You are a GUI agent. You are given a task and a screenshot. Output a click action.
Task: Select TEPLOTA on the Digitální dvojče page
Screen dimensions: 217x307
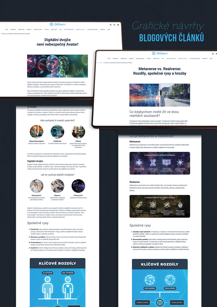[46, 30]
